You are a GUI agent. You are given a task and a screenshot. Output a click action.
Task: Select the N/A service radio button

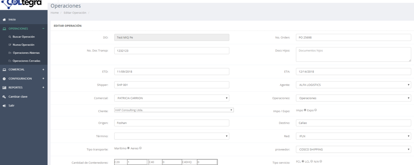[321, 161]
